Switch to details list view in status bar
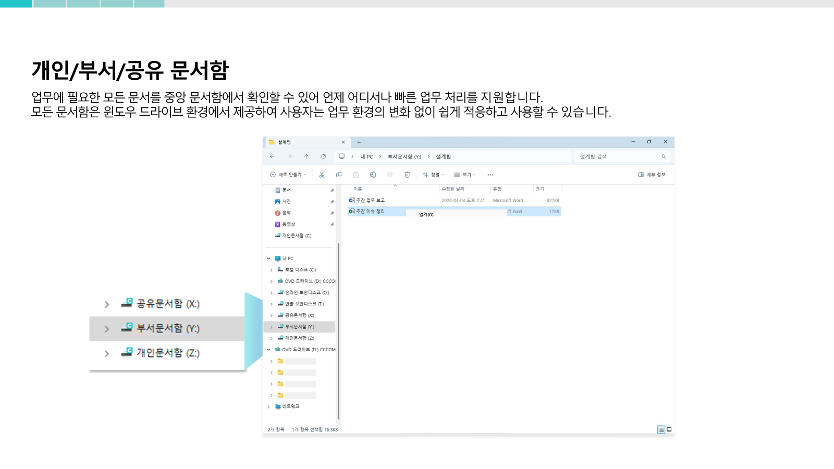This screenshot has height=469, width=834. click(x=661, y=430)
